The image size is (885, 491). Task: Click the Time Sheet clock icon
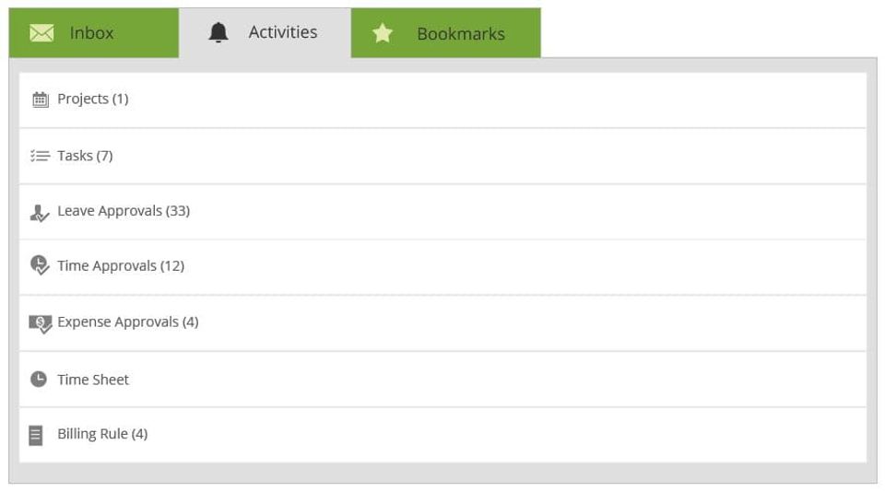tap(39, 380)
